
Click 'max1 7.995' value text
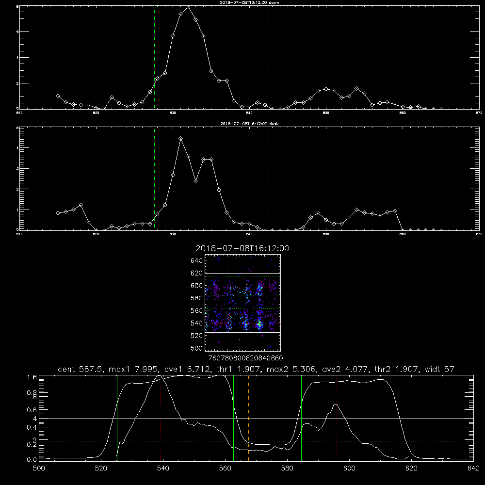pos(133,369)
